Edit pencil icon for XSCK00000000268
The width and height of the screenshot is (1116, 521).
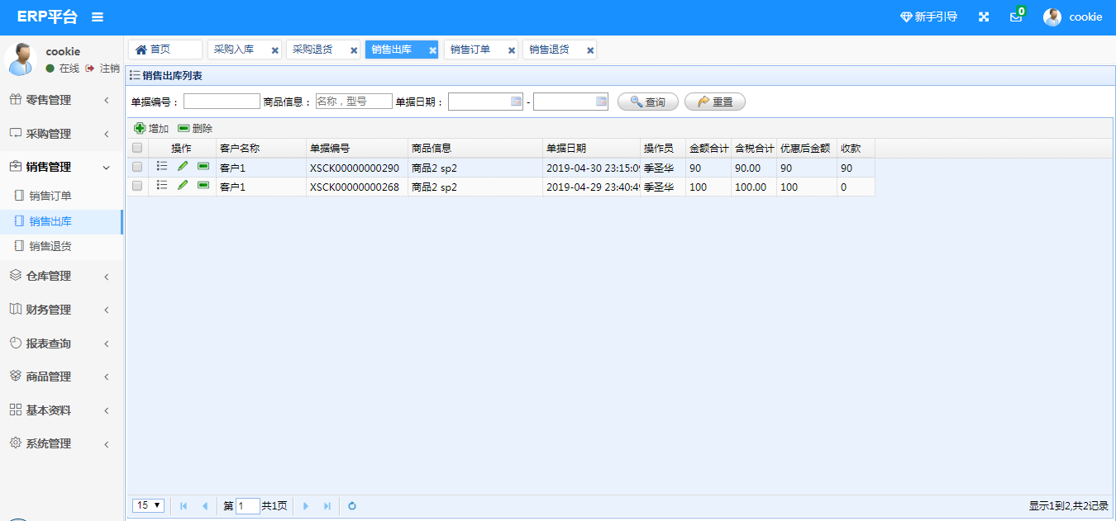point(183,185)
